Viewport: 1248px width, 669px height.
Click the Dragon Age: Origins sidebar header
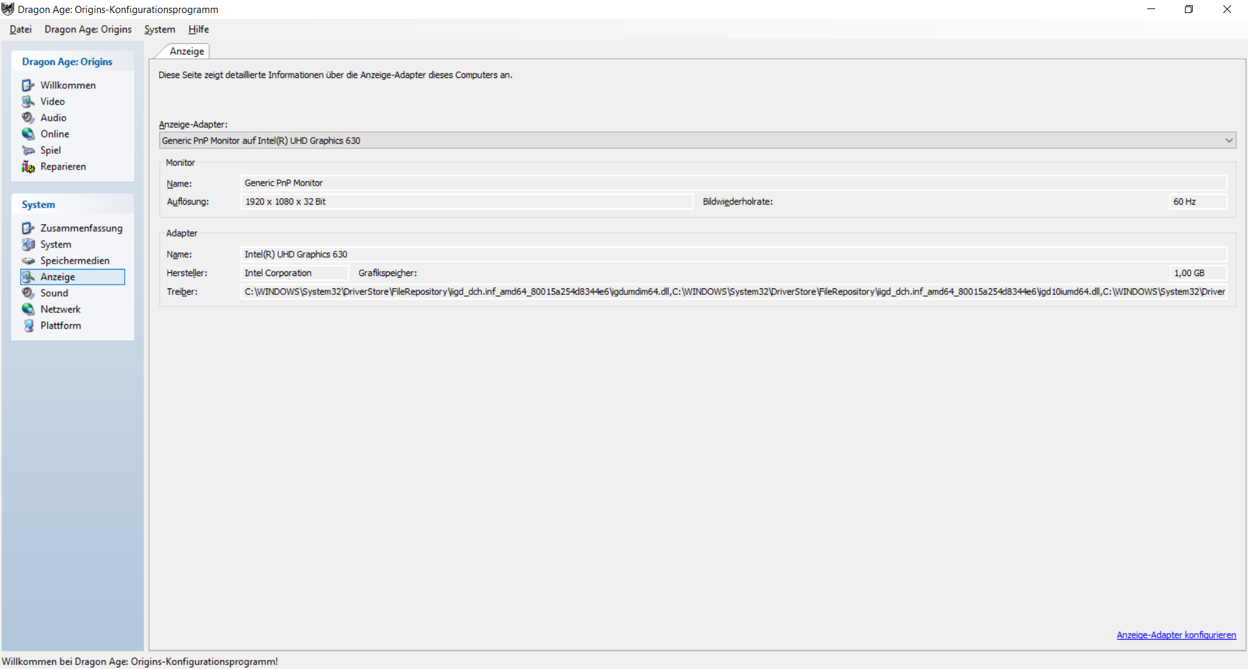point(67,62)
